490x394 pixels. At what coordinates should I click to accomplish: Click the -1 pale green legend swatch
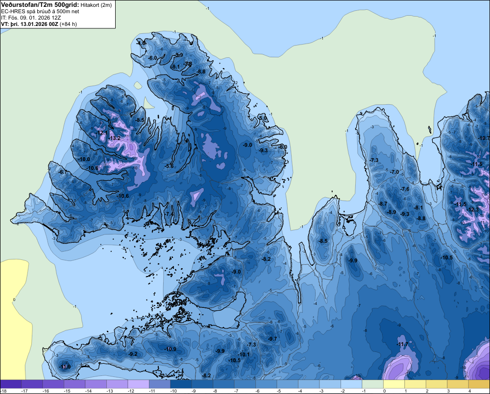pyautogui.click(x=372, y=384)
